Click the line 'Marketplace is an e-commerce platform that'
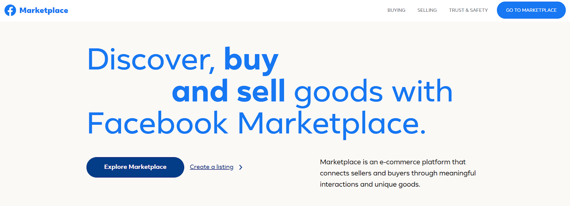 pos(393,162)
